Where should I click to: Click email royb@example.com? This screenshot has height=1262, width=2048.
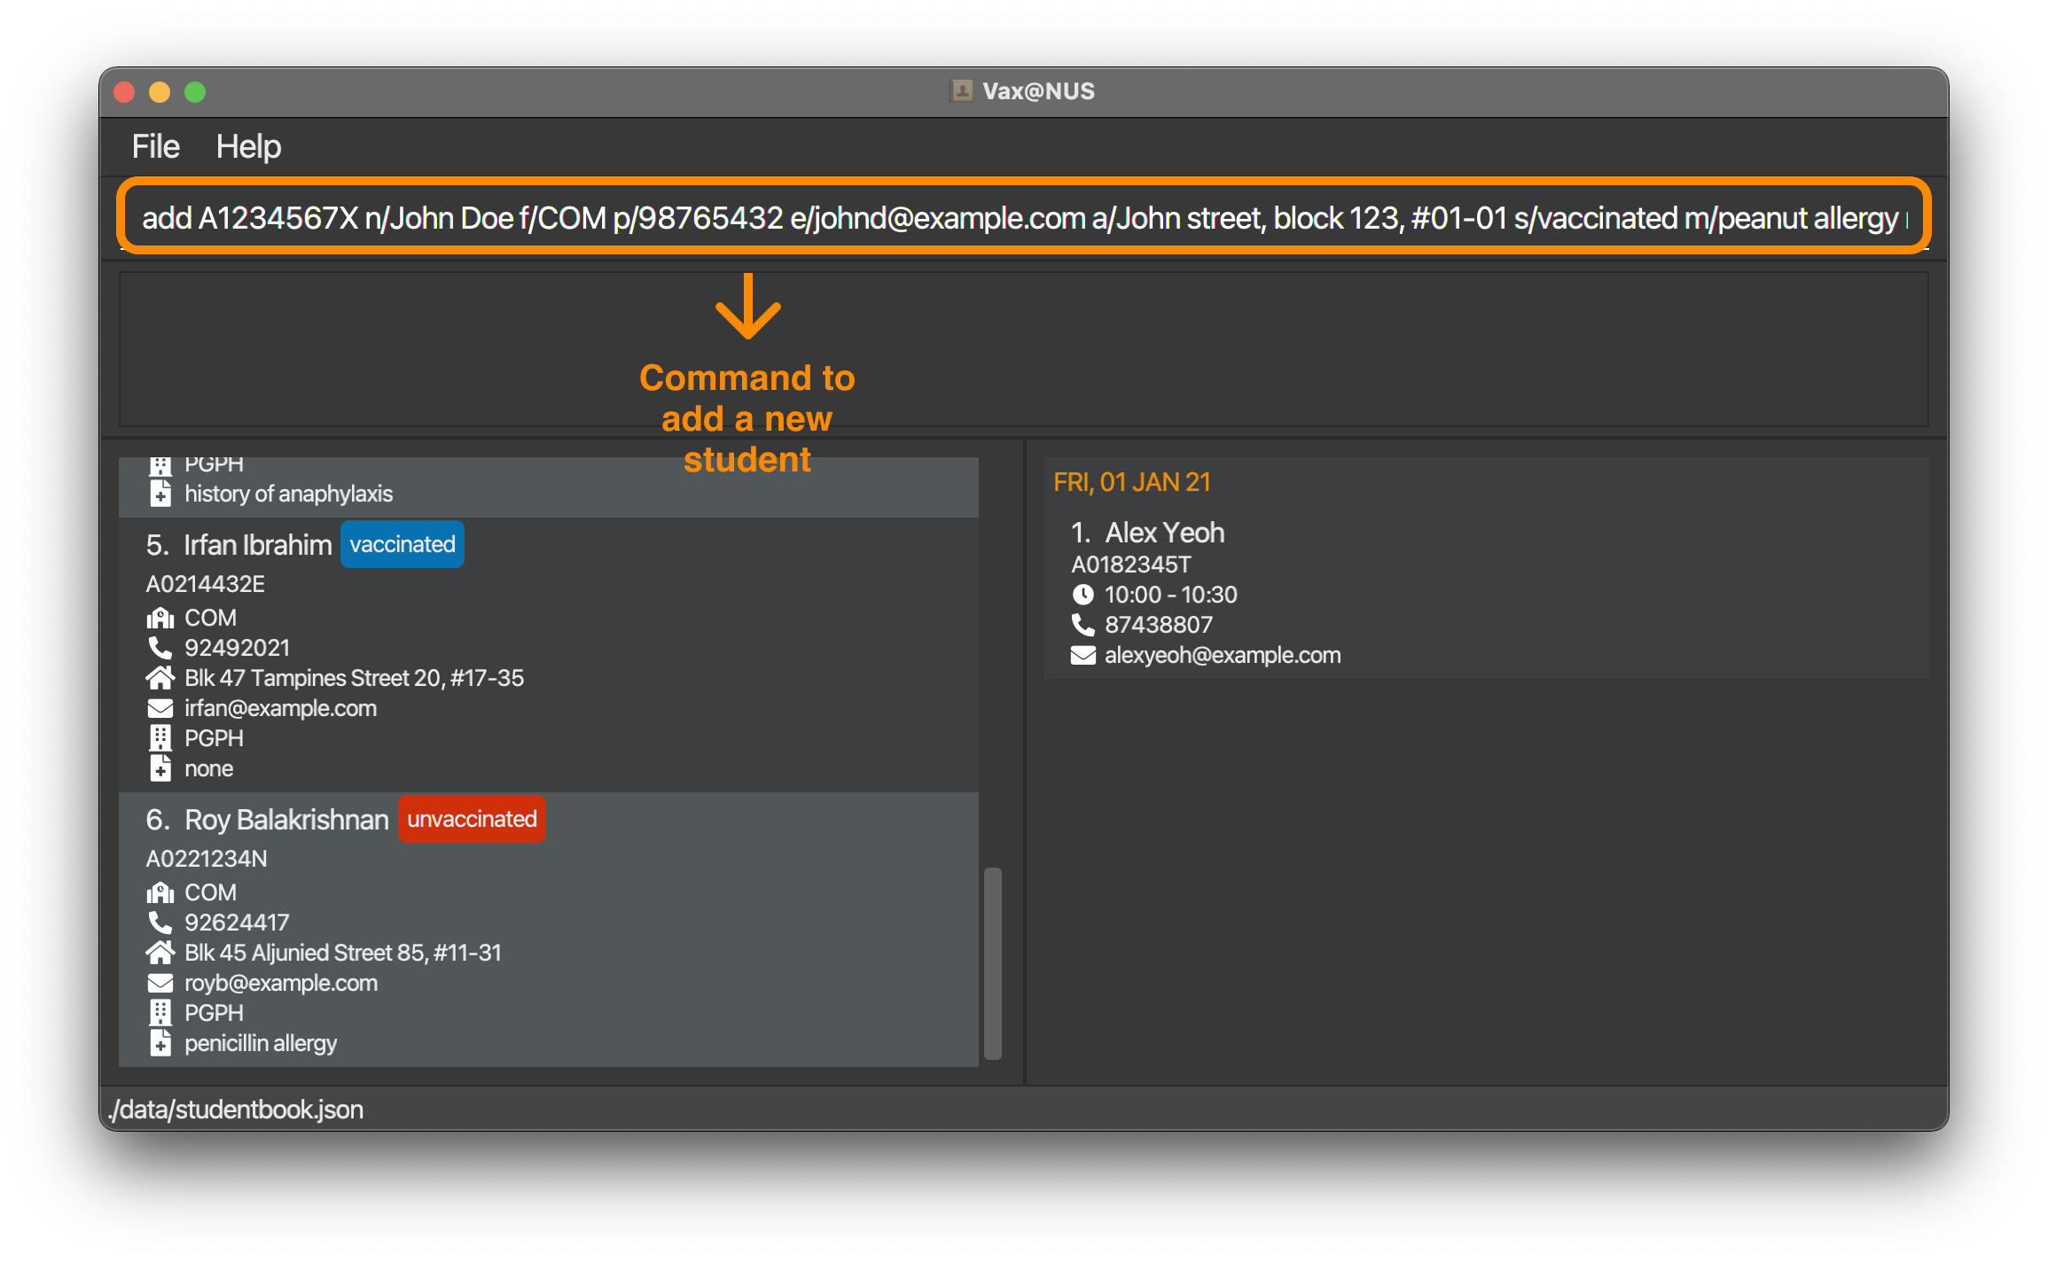(x=281, y=983)
